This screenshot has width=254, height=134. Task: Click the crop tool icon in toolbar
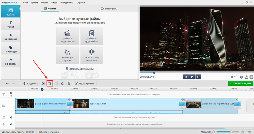(50, 83)
